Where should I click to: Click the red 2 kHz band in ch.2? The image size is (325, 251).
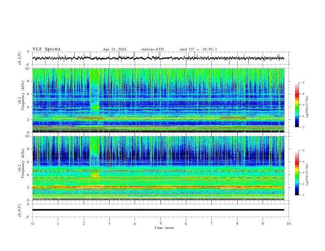click(158, 187)
